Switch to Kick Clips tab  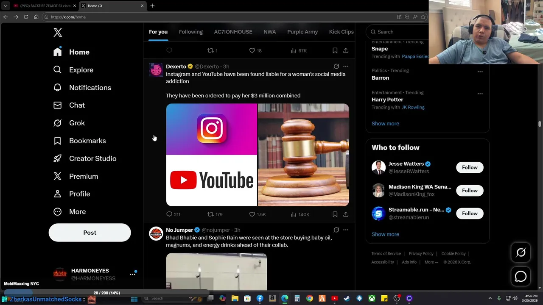[341, 32]
